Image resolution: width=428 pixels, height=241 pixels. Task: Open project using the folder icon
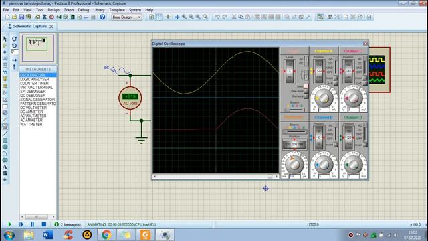coord(15,17)
